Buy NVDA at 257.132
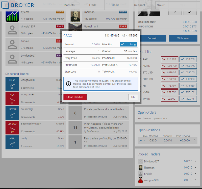The width and height of the screenshot is (202, 189). click(x=188, y=92)
